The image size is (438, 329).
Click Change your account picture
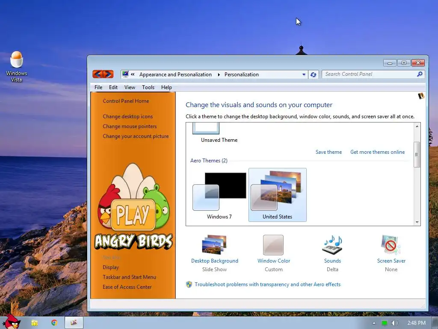tap(136, 136)
